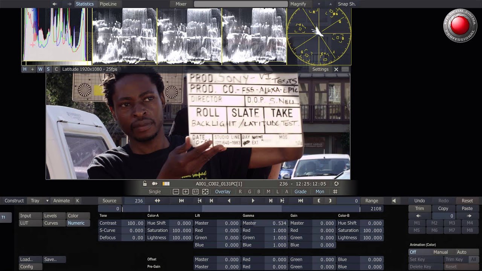Toggle the B blue channel view
Screen dimensions: 482x271
(259, 192)
